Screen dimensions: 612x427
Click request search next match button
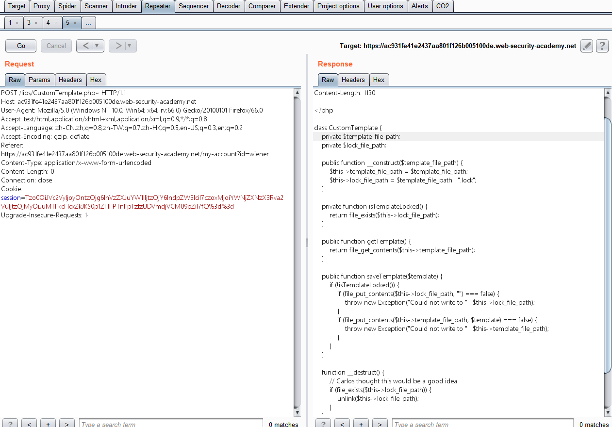66,424
